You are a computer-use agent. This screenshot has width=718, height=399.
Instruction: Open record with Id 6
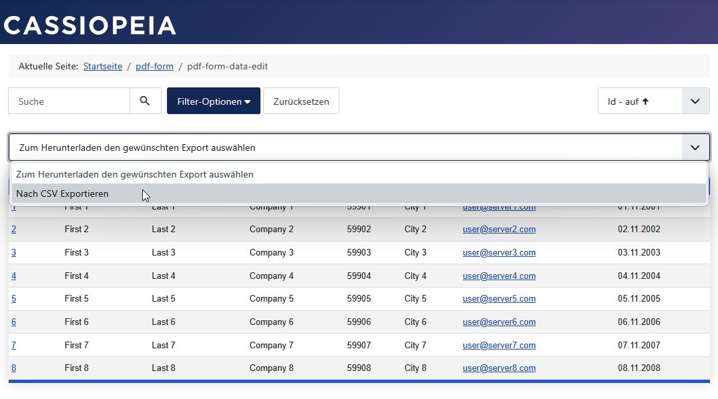coord(14,322)
